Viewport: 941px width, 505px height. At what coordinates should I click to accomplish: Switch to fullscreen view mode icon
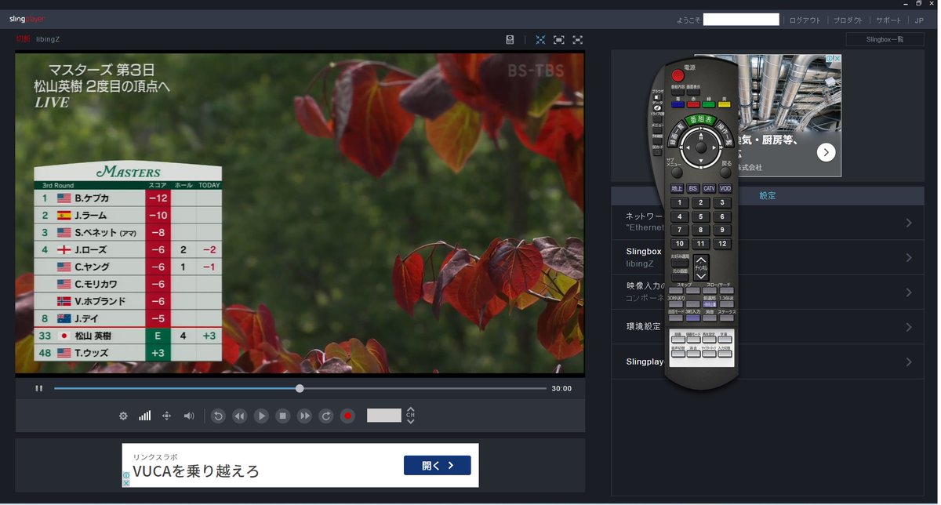[x=578, y=39]
